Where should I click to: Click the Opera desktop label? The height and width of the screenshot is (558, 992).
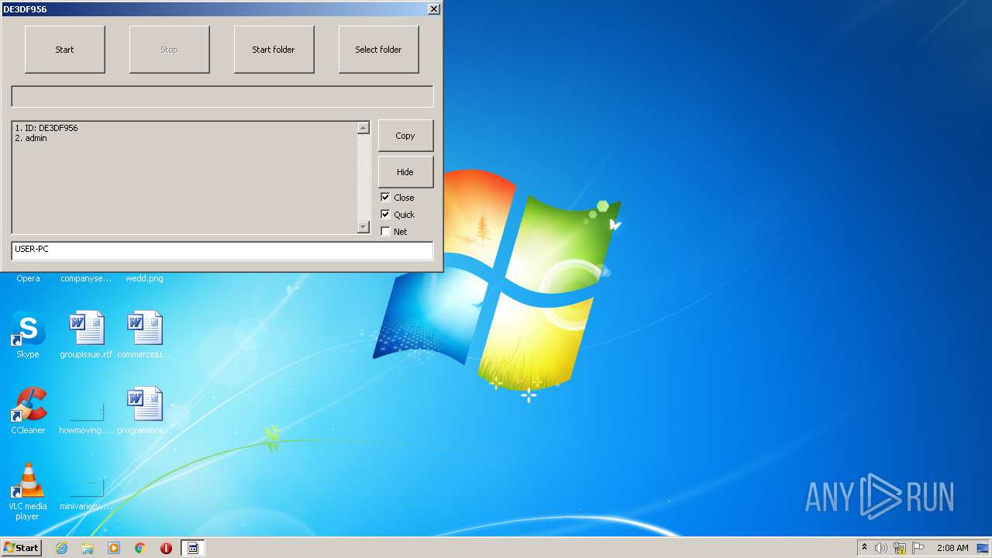[28, 278]
